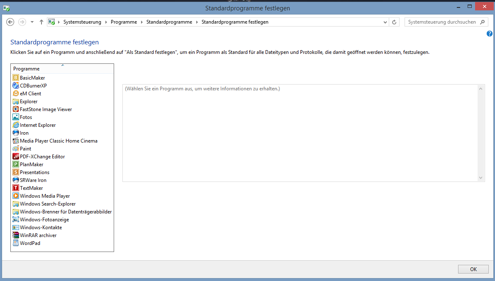Select Windows-Kontakte text entry
Viewport: 495px width, 281px height.
[x=41, y=228]
